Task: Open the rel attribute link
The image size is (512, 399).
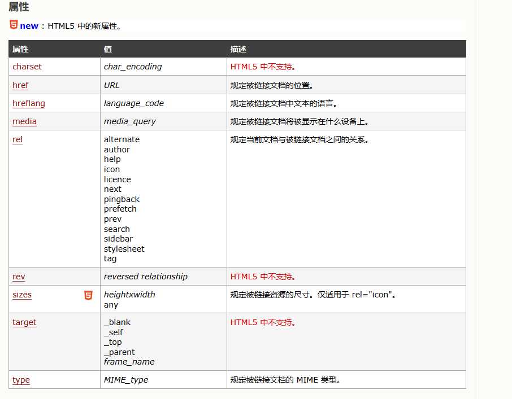Action: (x=18, y=139)
